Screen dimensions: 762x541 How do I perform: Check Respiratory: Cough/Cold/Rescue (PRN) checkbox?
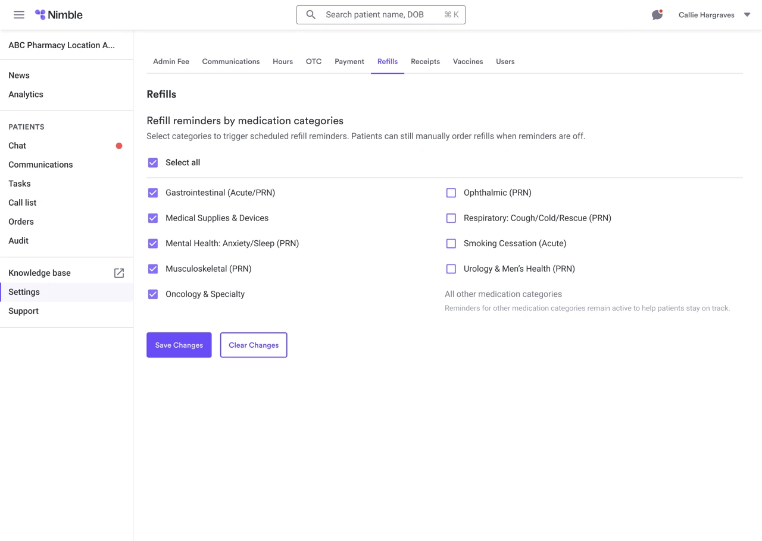(x=451, y=218)
